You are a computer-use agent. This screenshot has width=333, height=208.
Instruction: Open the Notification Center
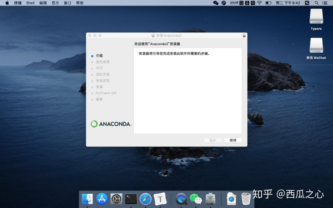point(325,3)
